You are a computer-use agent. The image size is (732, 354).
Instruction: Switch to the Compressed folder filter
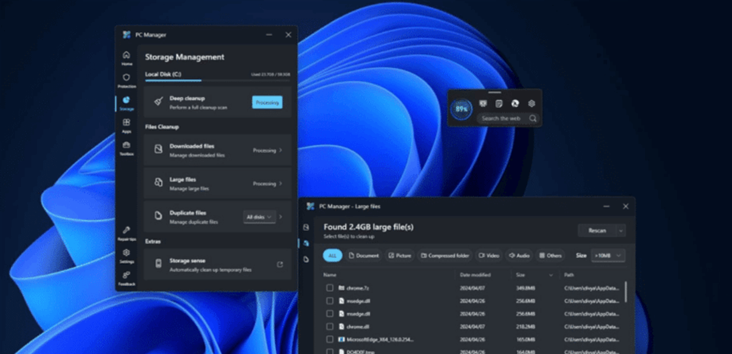tap(445, 256)
